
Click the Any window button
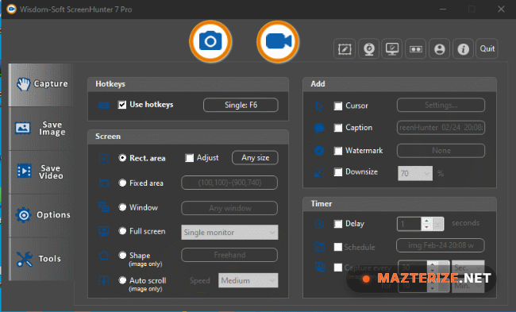(229, 208)
